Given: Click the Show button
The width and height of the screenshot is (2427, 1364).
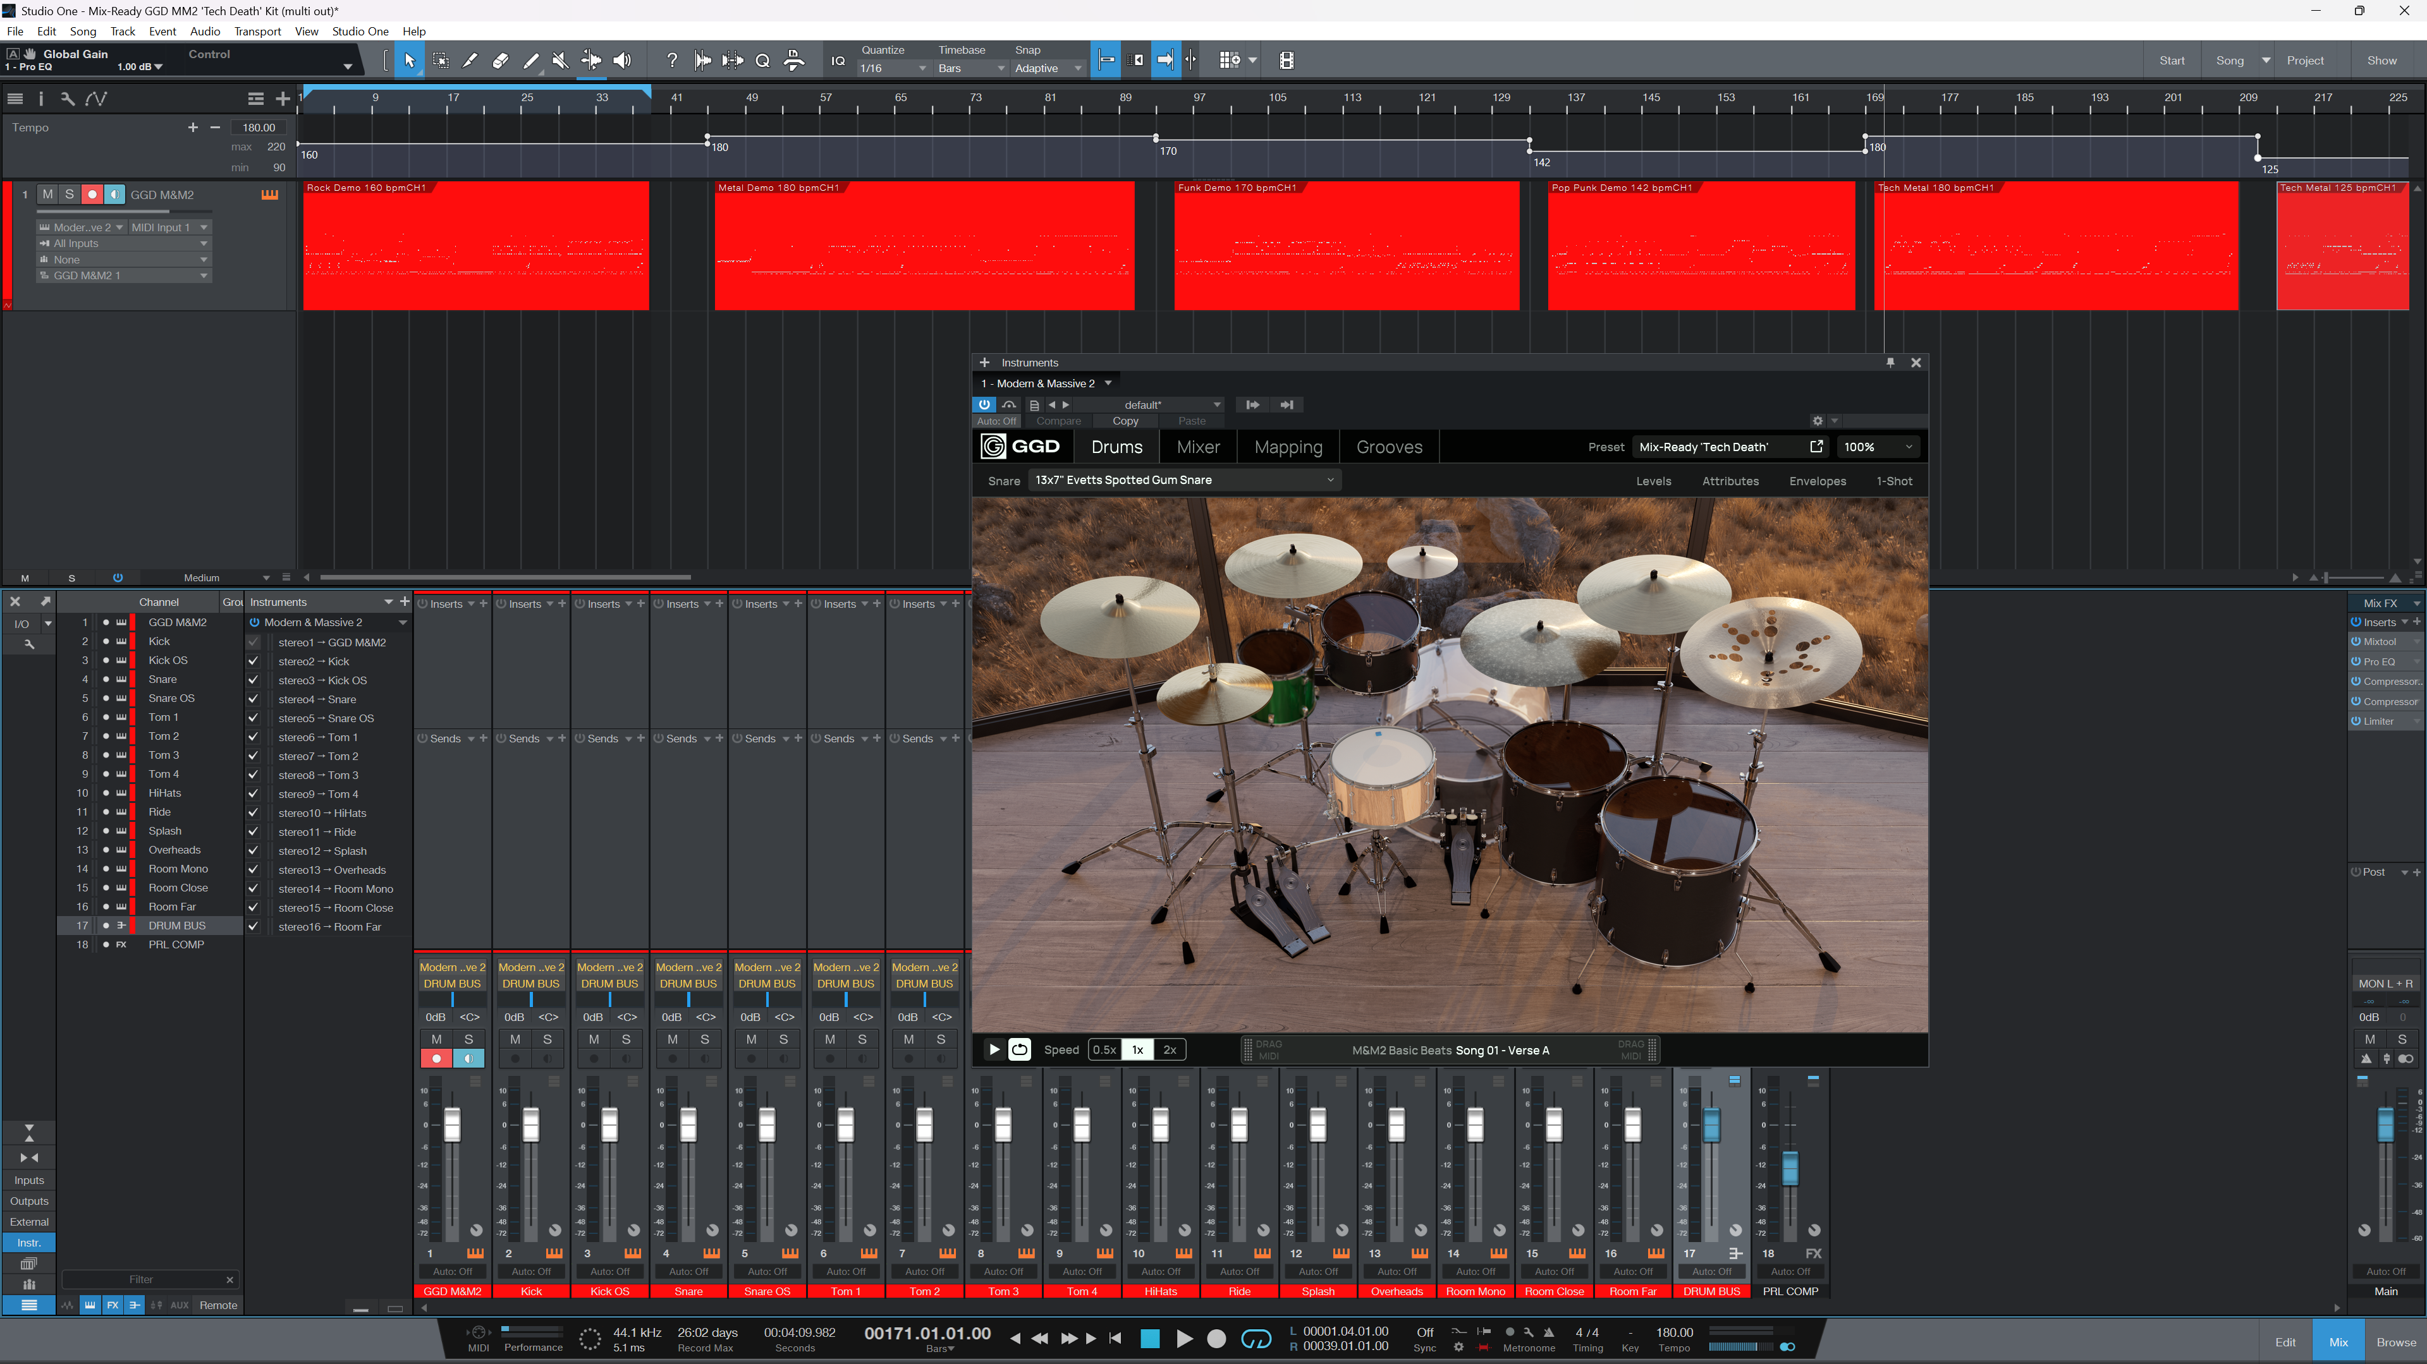Looking at the screenshot, I should click(2381, 60).
